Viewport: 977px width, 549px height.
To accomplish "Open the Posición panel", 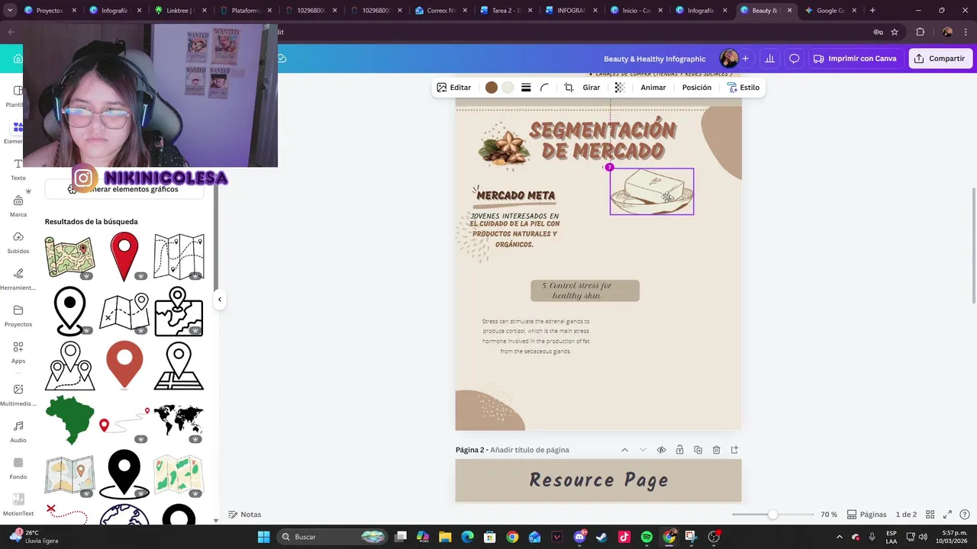I will pyautogui.click(x=697, y=88).
